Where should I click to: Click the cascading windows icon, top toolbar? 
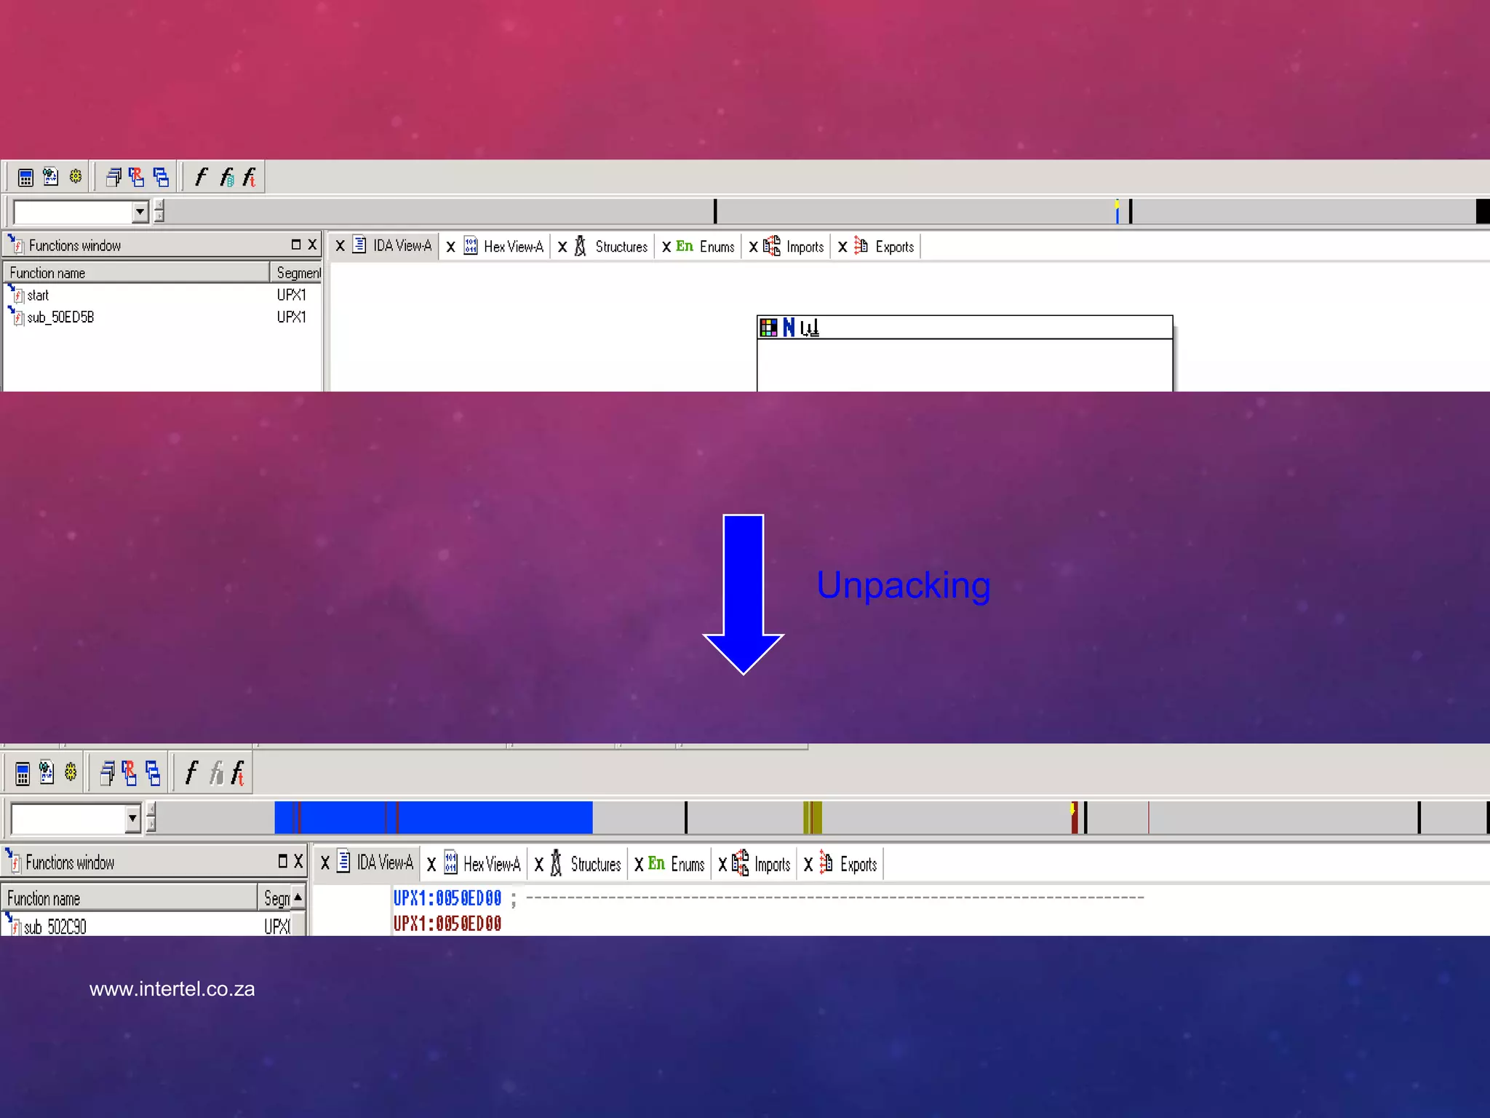coord(113,178)
